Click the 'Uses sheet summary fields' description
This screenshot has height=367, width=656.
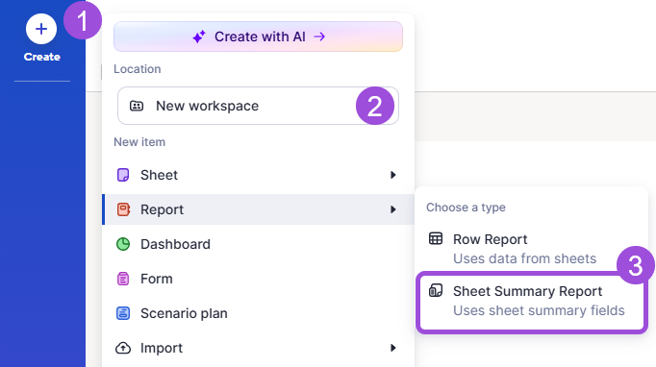tap(539, 310)
